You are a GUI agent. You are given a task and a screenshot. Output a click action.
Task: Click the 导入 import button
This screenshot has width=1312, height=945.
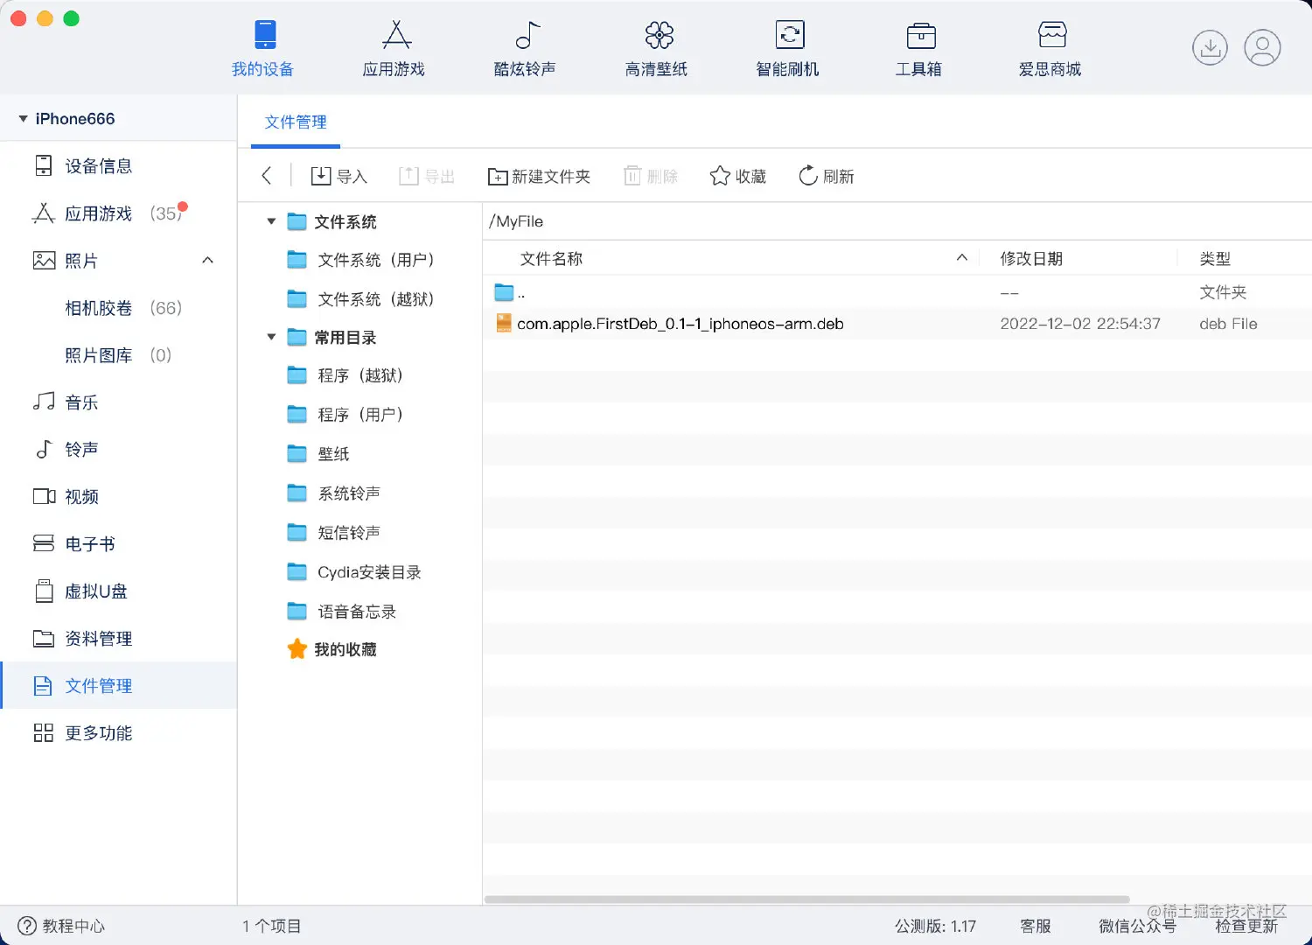tap(338, 176)
